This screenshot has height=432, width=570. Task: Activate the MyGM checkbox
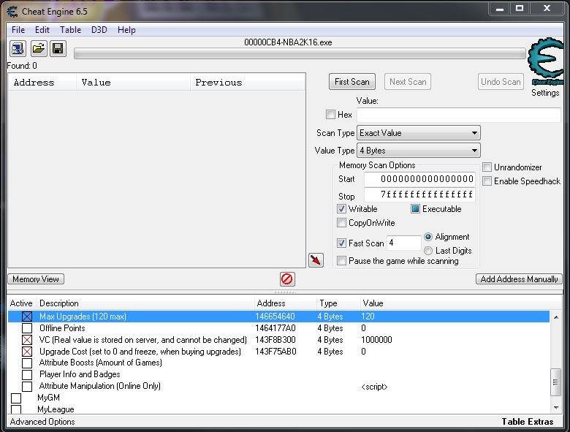[16, 398]
